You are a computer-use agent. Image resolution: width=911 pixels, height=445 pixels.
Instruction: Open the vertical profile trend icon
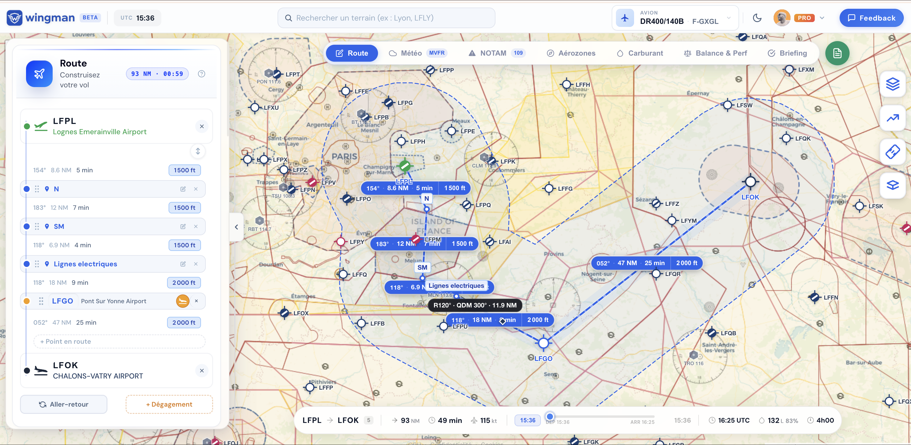(893, 118)
